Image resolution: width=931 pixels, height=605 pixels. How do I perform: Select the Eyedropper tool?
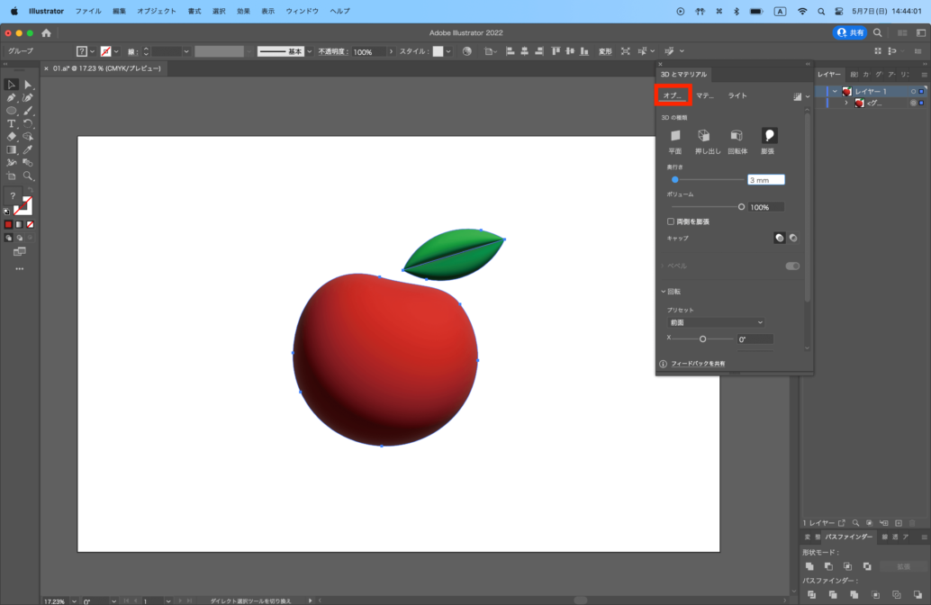pyautogui.click(x=28, y=149)
